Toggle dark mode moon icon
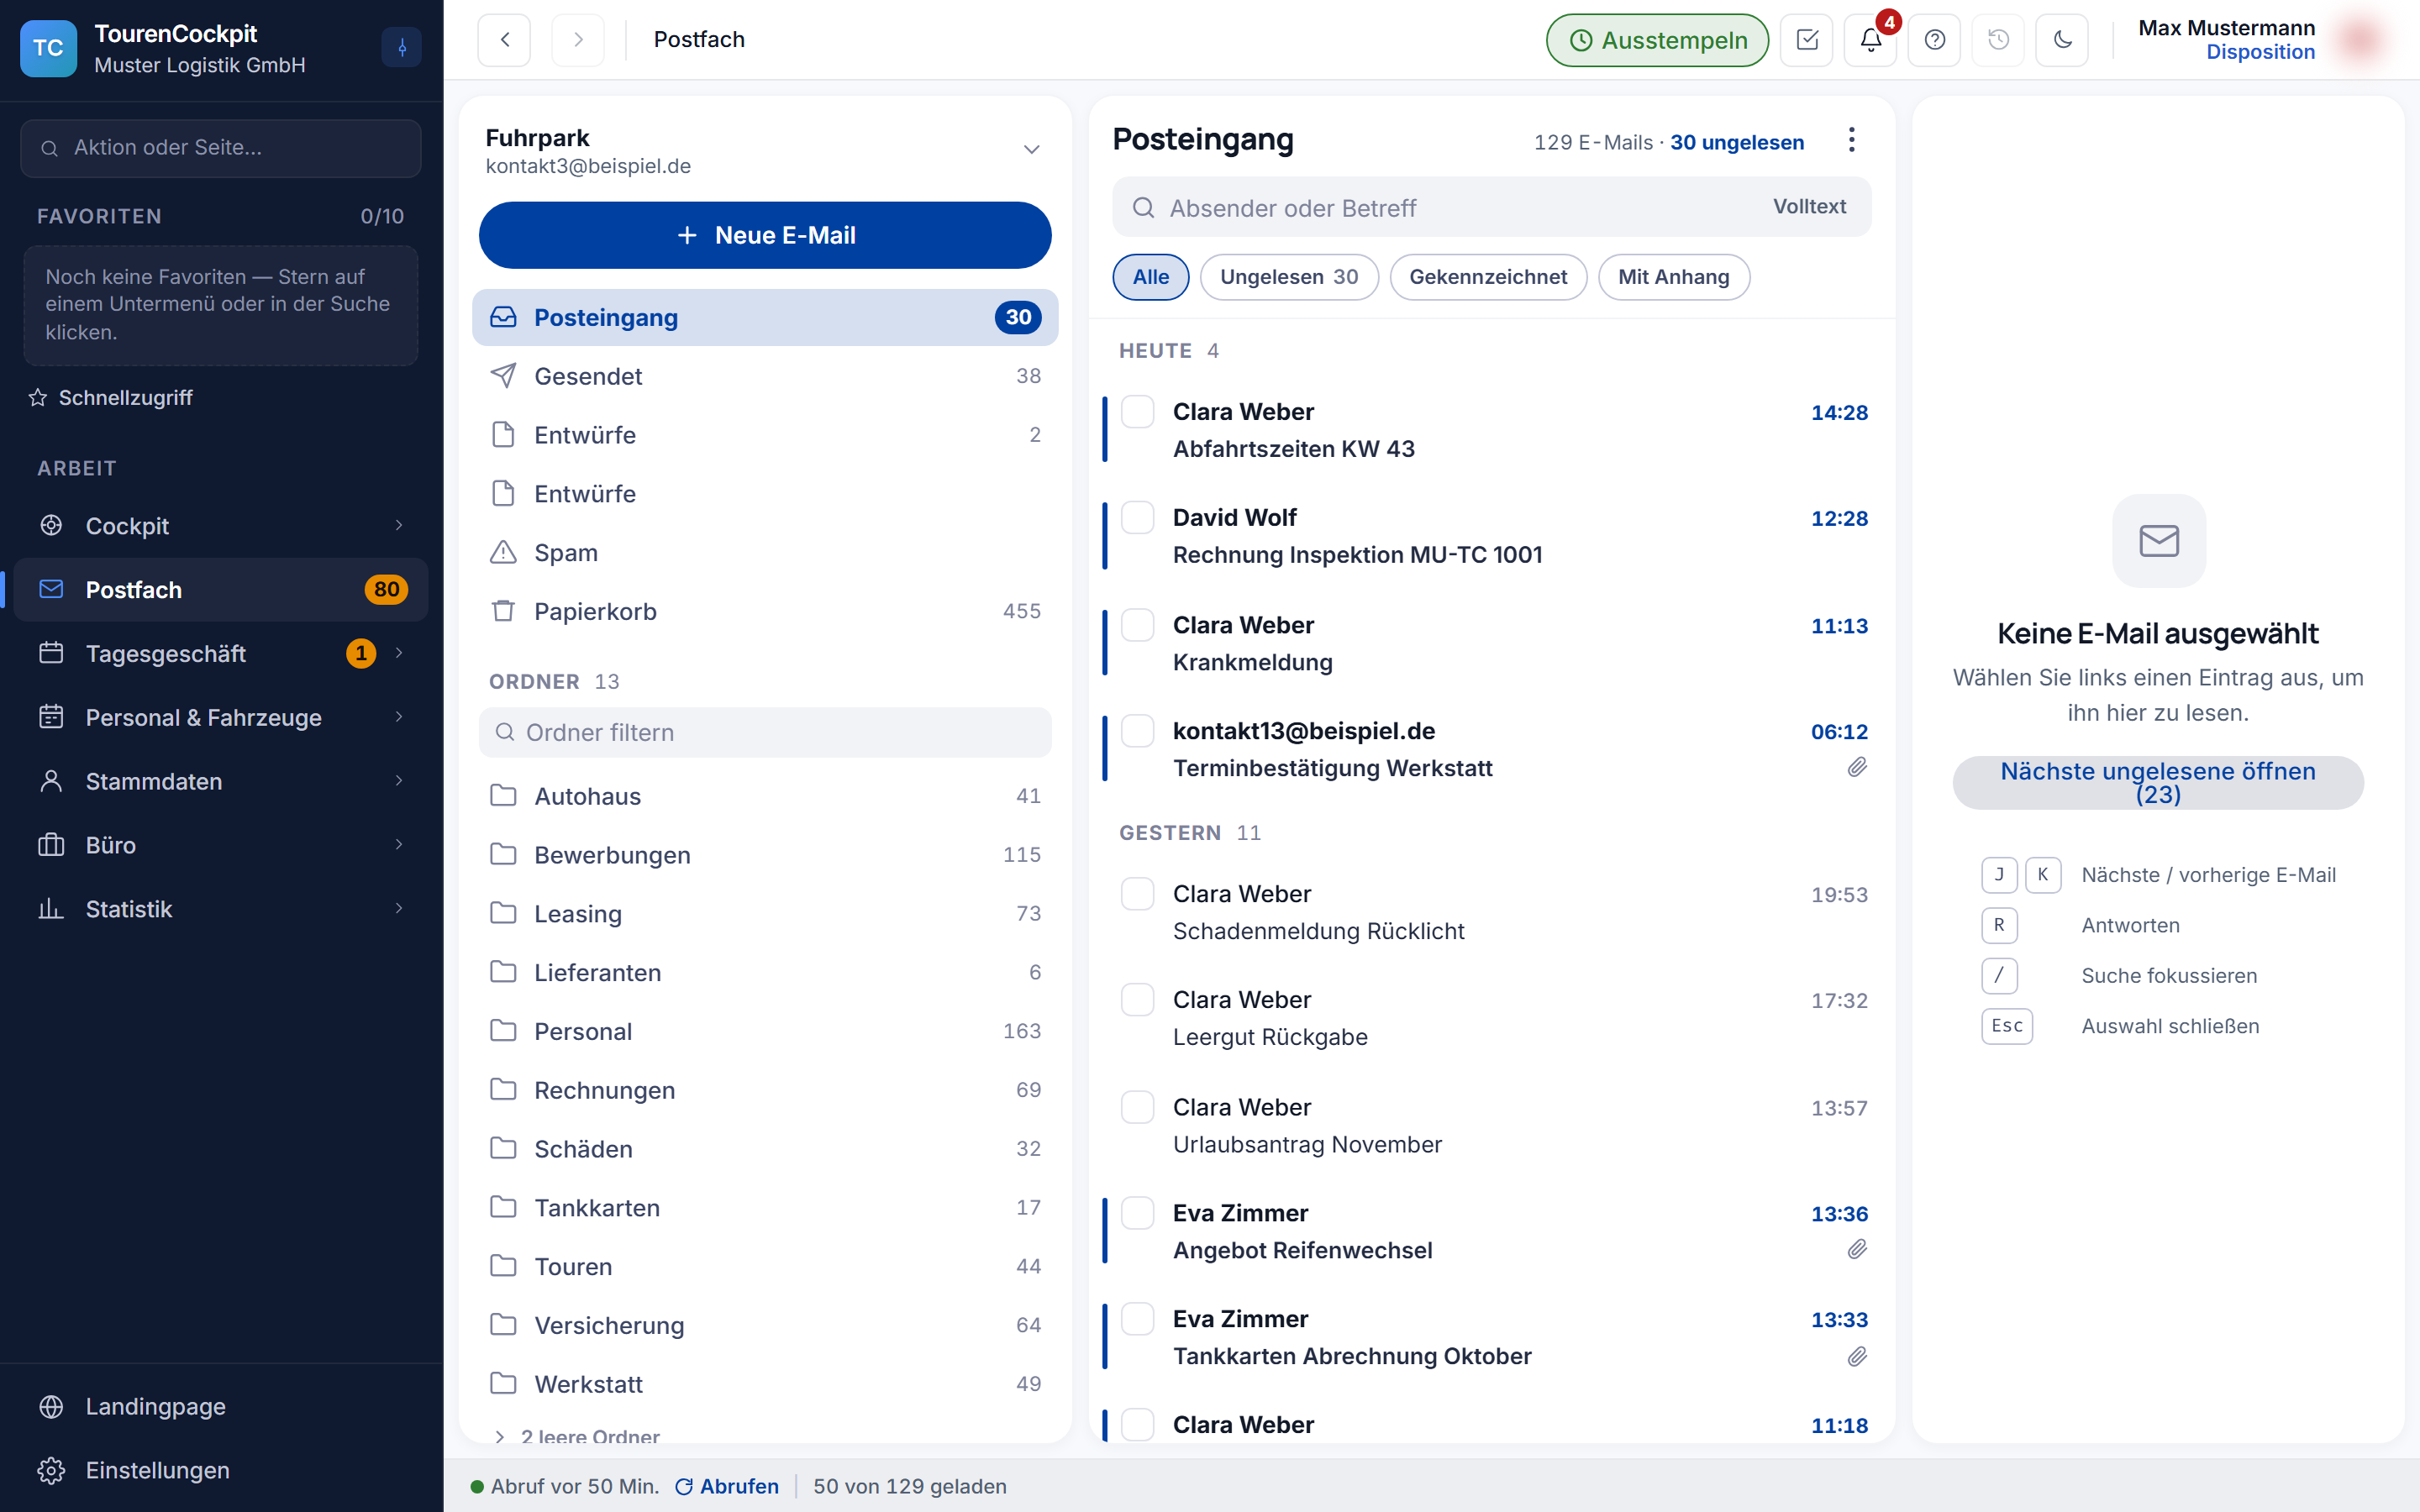This screenshot has width=2420, height=1512. pos(2062,40)
